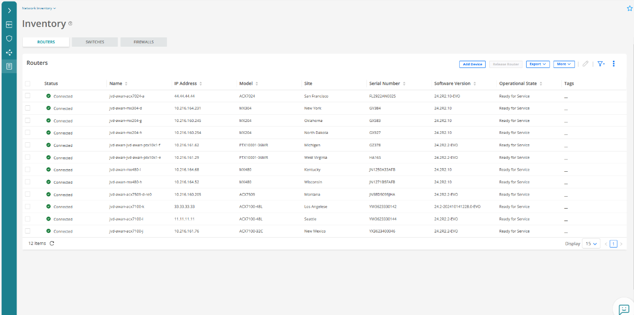This screenshot has height=315, width=634.
Task: Open the Observability monitor sidebar icon
Action: [x=9, y=24]
